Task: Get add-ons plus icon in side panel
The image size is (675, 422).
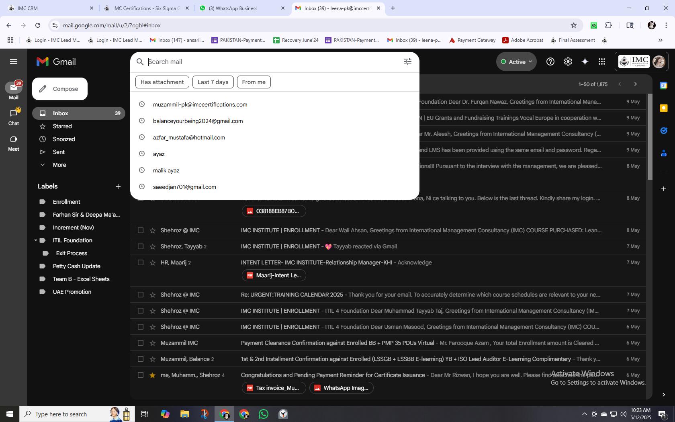Action: tap(664, 188)
